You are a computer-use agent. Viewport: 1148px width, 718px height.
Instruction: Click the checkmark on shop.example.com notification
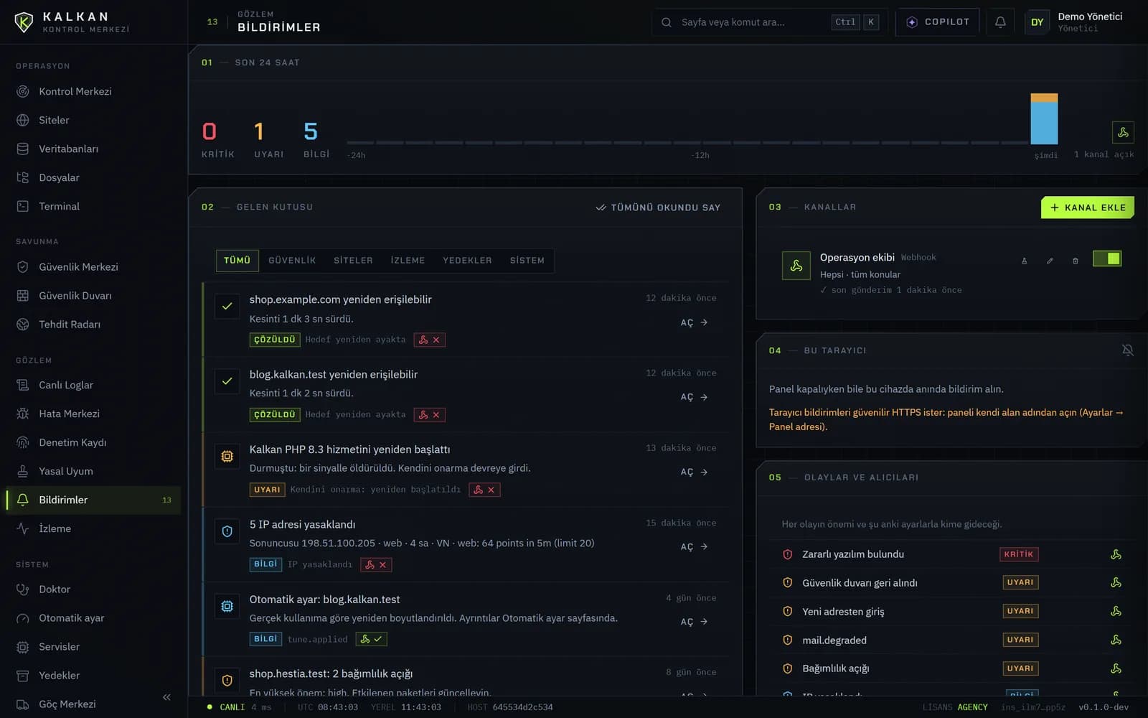pos(227,306)
